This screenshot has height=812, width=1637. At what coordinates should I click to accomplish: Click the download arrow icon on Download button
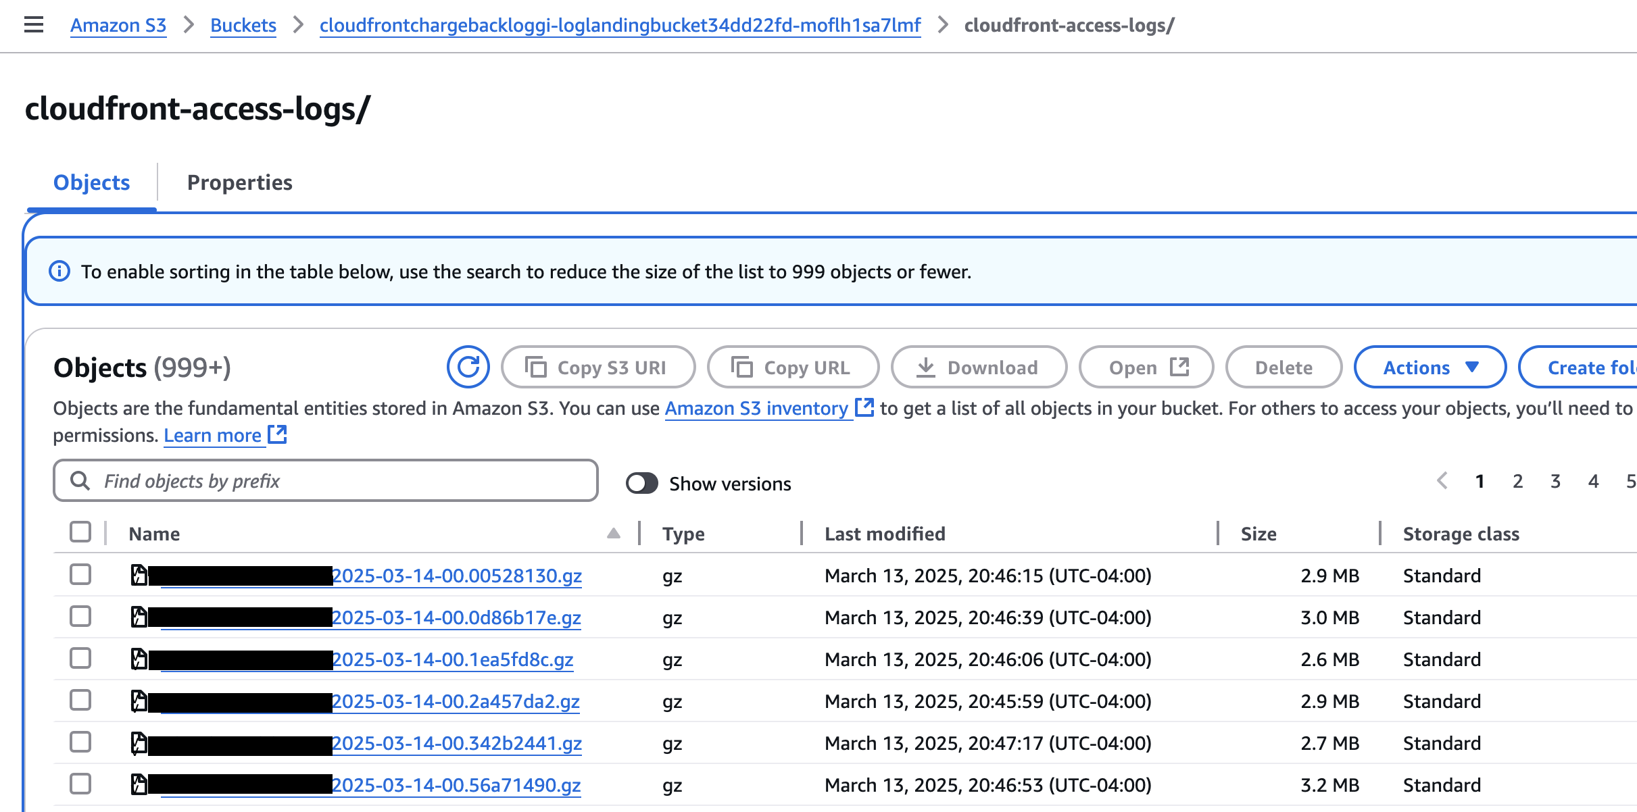[927, 367]
